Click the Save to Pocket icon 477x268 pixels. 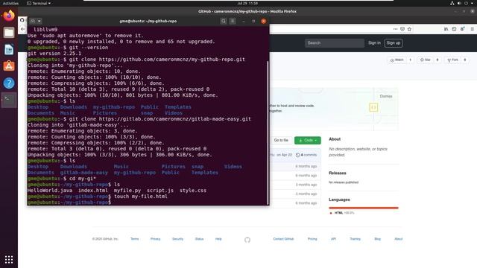click(x=402, y=29)
